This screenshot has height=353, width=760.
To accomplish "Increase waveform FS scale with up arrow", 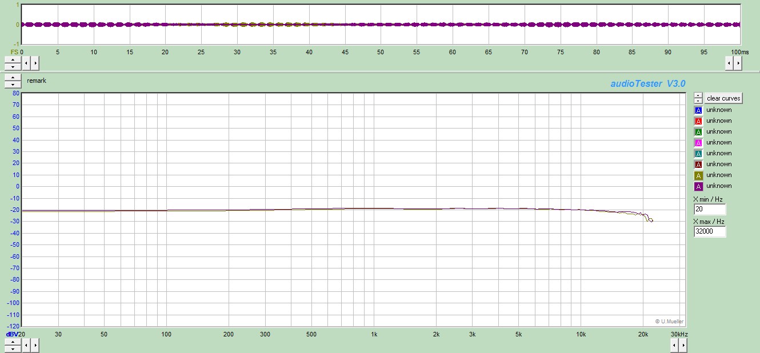I will click(13, 59).
